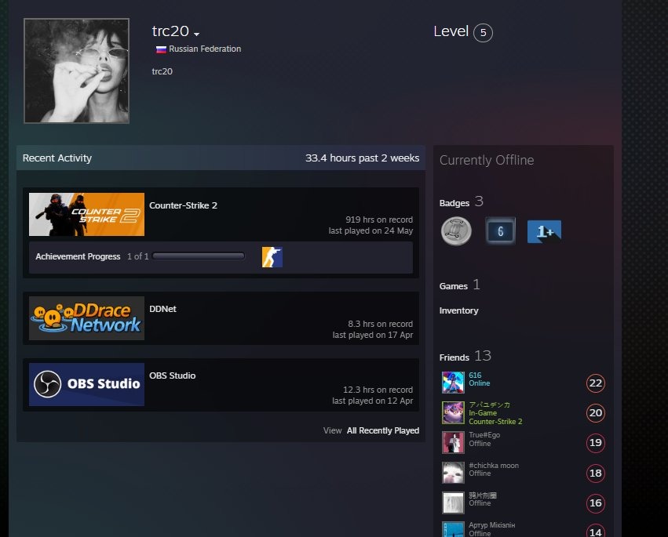
Task: Click the Recent Activity header
Action: pyautogui.click(x=57, y=158)
